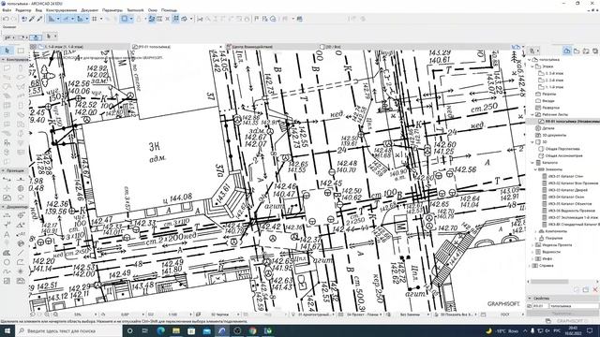This screenshot has width=600, height=337.
Task: Collapse the Рабочие Листы tree node
Action: click(532, 114)
